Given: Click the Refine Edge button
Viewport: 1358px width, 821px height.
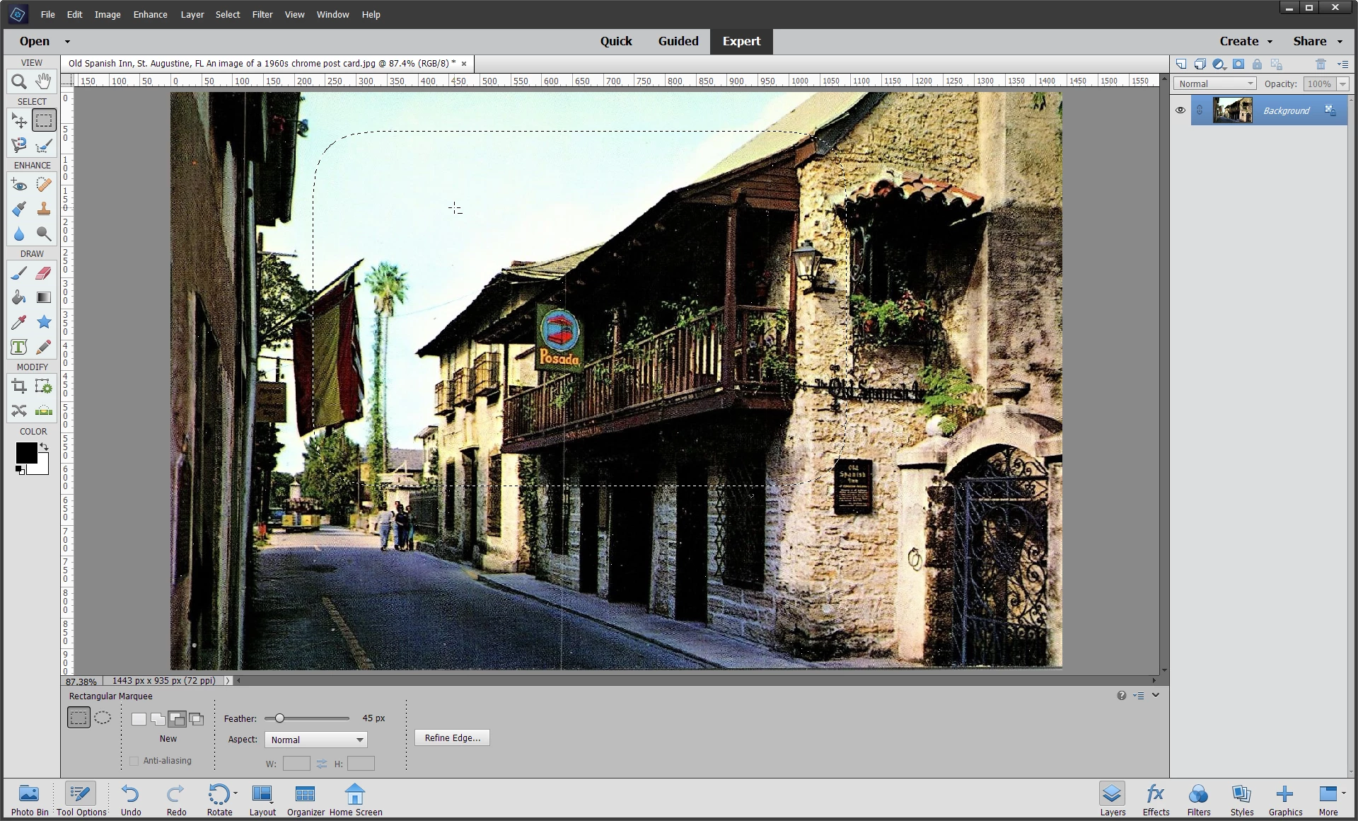Looking at the screenshot, I should pyautogui.click(x=452, y=737).
